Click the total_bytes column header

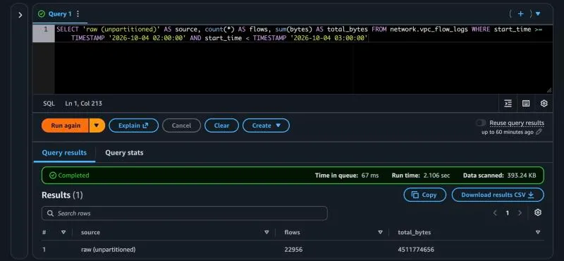pos(415,233)
